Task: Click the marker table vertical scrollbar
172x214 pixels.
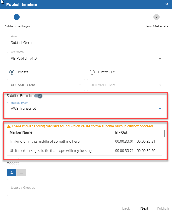Action: point(165,134)
